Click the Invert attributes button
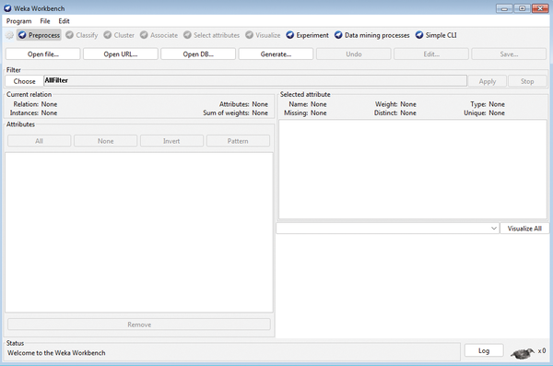This screenshot has width=553, height=366. pyautogui.click(x=171, y=141)
